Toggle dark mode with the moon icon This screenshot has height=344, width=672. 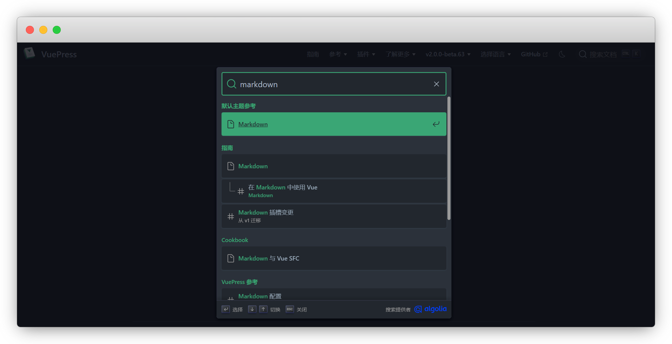coord(562,54)
